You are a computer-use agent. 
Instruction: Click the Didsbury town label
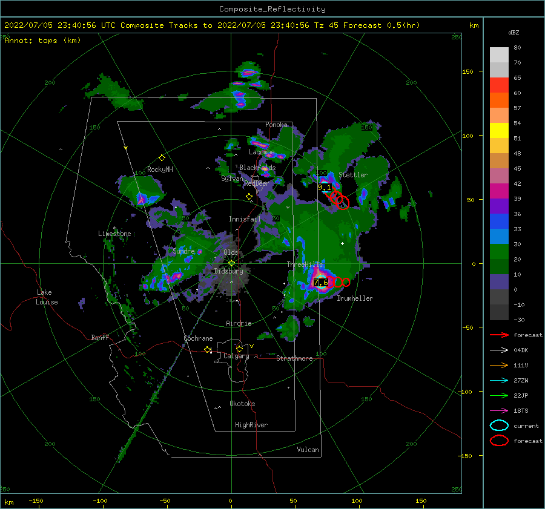point(228,271)
